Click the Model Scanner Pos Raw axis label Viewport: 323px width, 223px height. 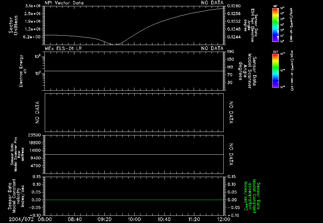[17, 155]
